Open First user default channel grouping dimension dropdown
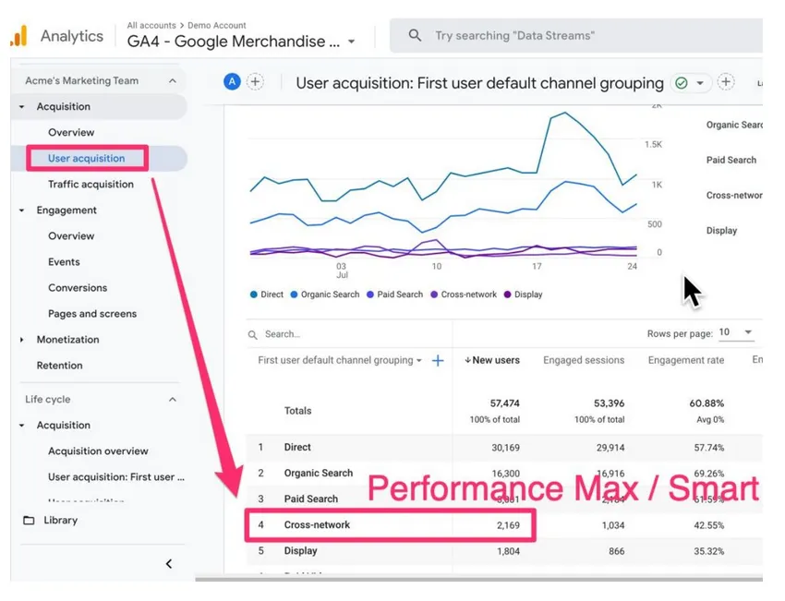This screenshot has width=785, height=601. 340,360
